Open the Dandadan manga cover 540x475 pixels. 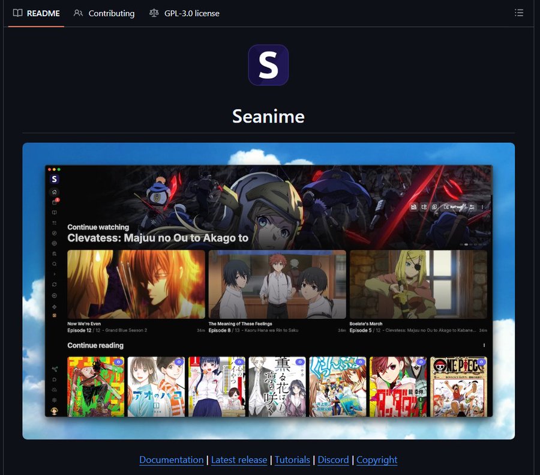point(398,387)
